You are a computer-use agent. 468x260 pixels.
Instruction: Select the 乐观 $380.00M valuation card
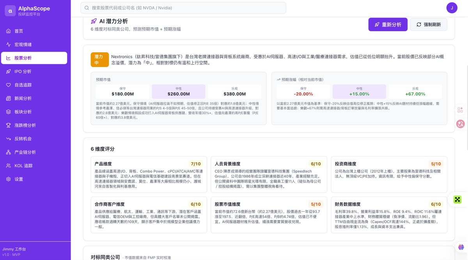pyautogui.click(x=234, y=92)
